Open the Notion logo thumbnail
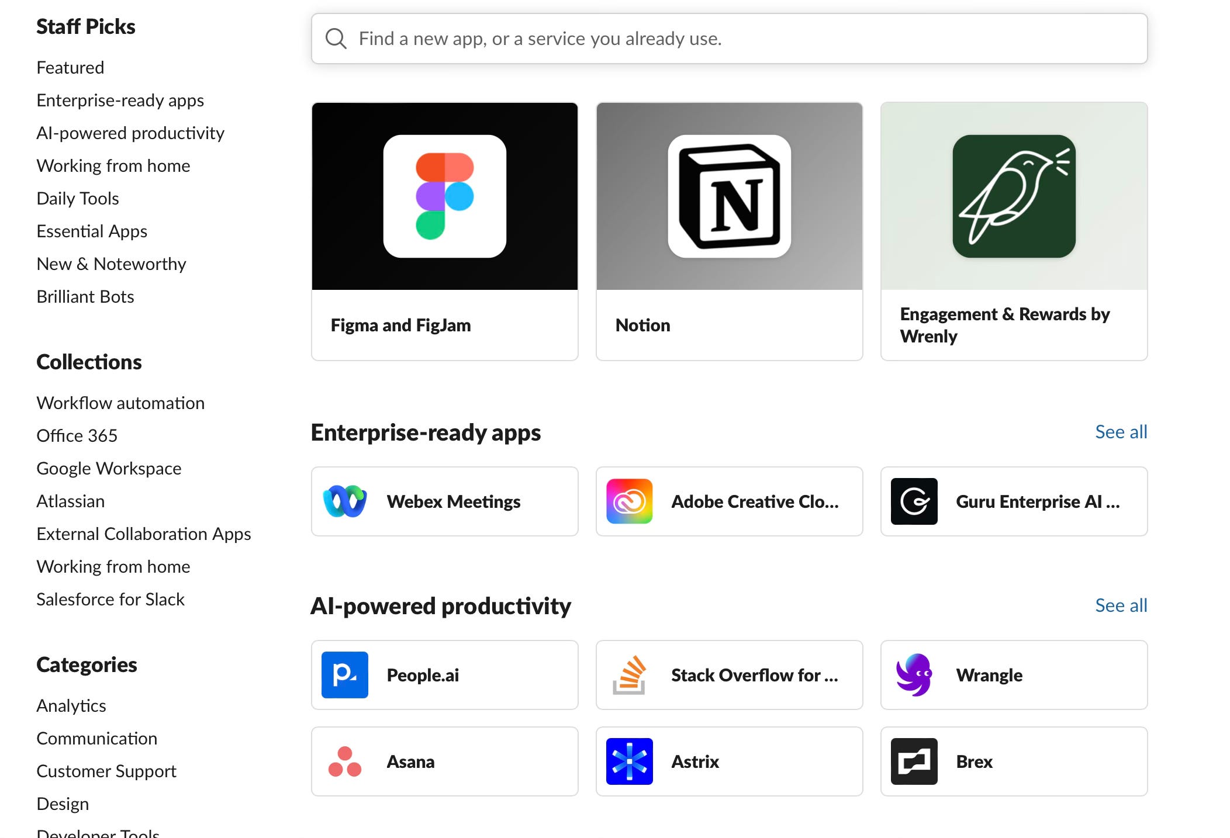The width and height of the screenshot is (1230, 838). (x=730, y=196)
